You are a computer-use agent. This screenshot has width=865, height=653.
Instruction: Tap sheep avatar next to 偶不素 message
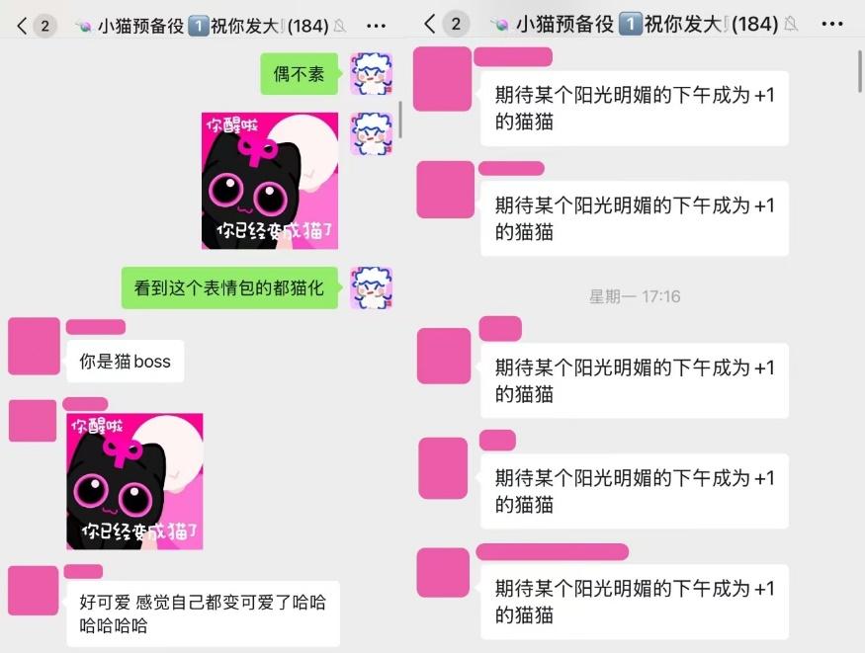(372, 74)
